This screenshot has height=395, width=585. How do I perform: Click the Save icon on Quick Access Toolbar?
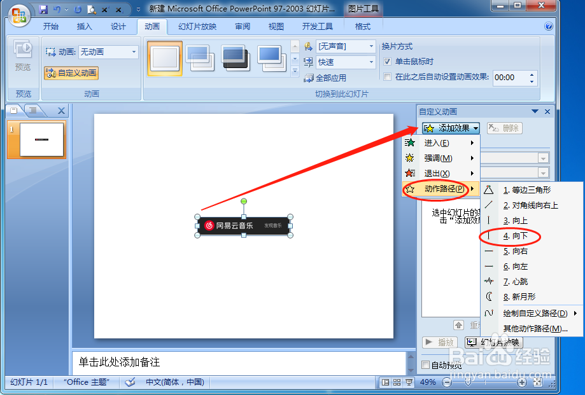[x=43, y=8]
